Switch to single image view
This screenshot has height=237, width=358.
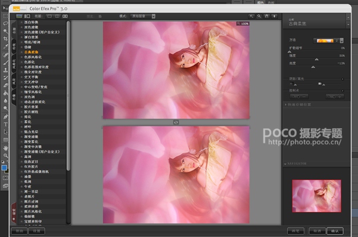coord(49,16)
